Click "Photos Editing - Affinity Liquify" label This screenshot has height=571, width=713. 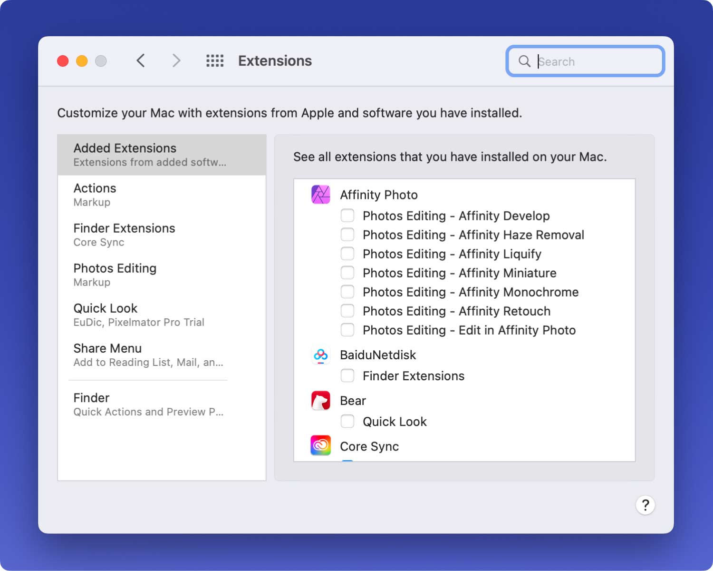point(452,254)
